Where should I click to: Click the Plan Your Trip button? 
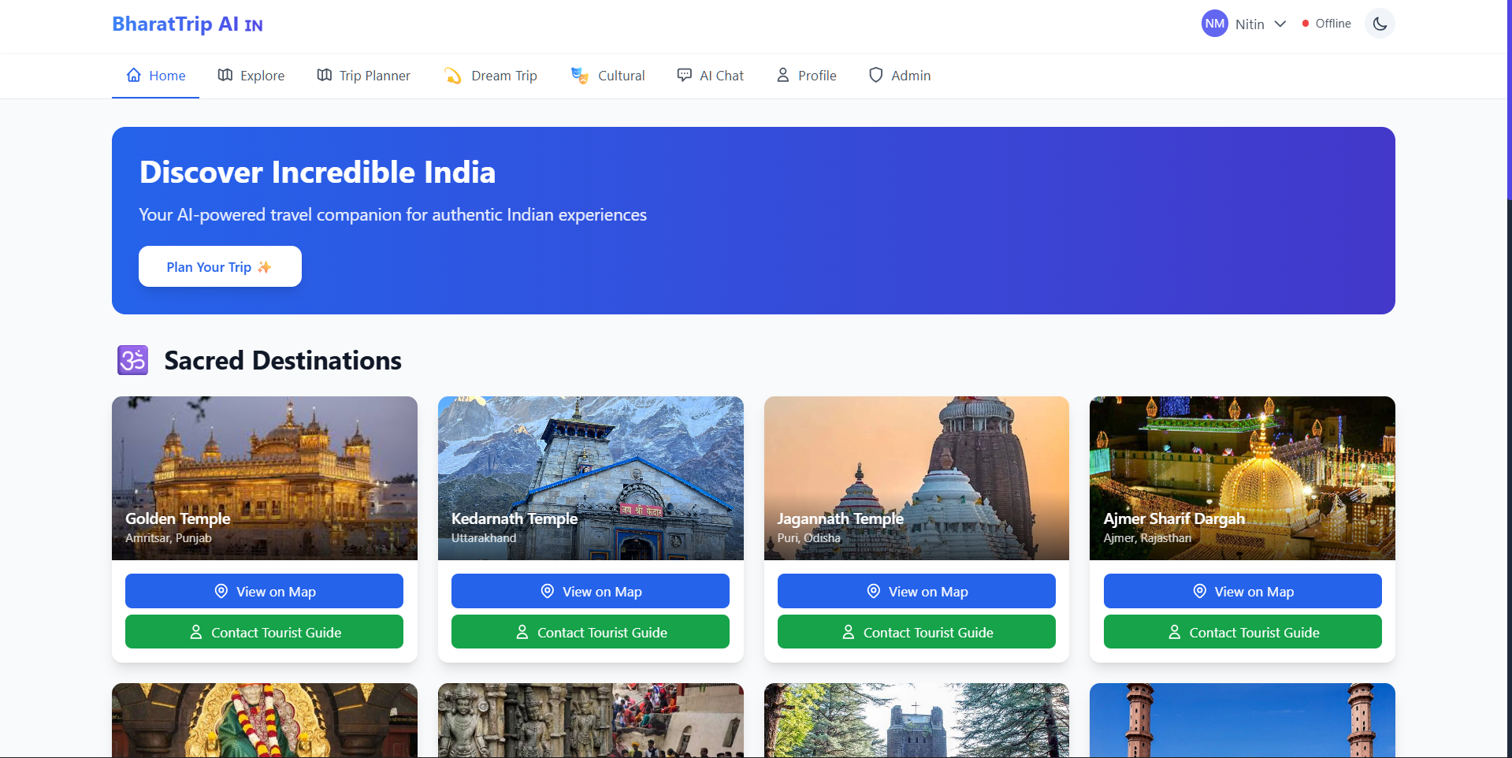[220, 267]
